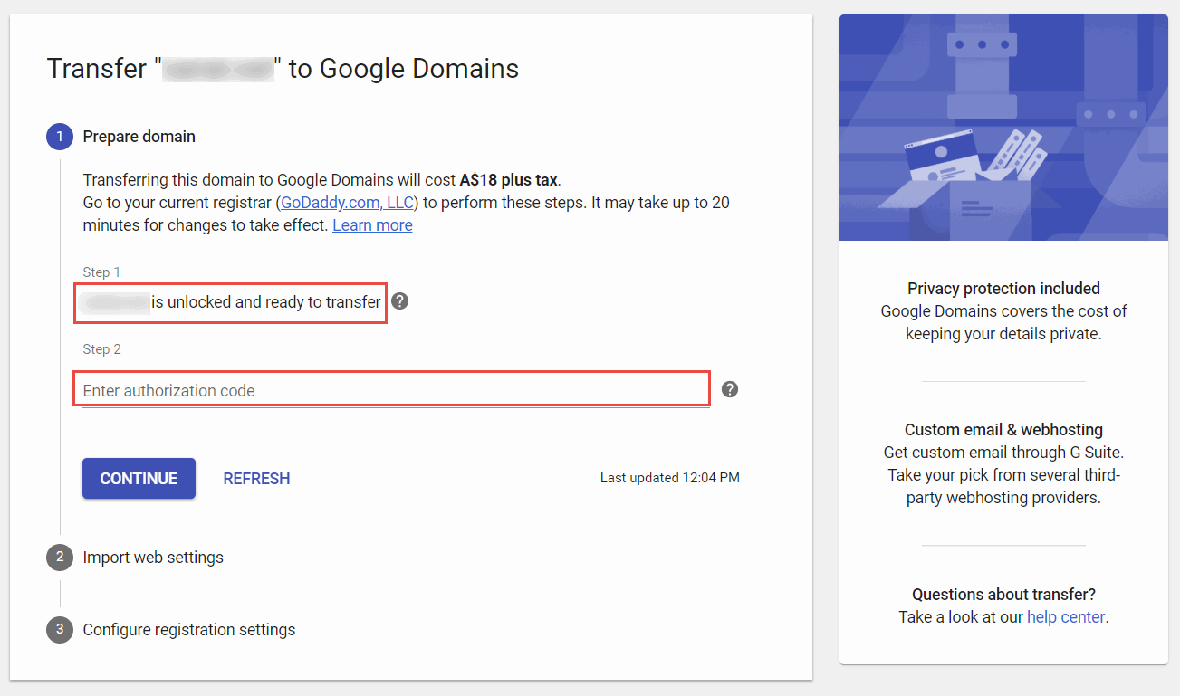Expand the Import web settings step
This screenshot has height=696, width=1180.
click(x=153, y=558)
